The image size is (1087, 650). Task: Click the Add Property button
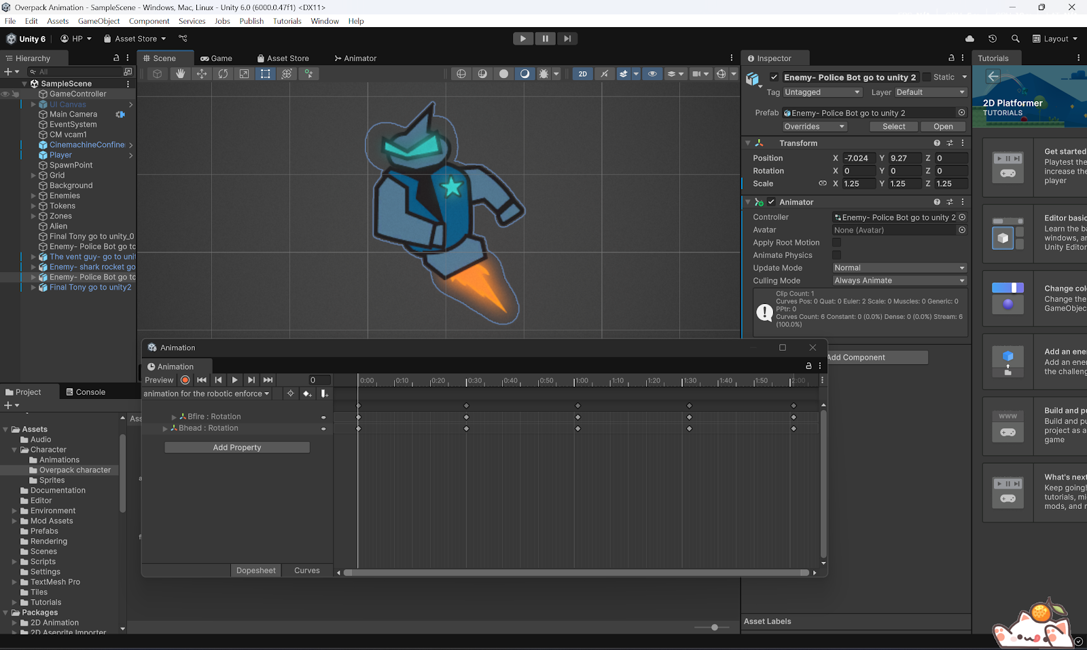(x=237, y=447)
